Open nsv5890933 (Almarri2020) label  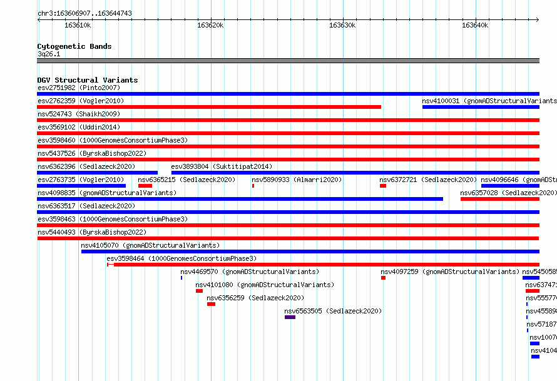pyautogui.click(x=297, y=180)
